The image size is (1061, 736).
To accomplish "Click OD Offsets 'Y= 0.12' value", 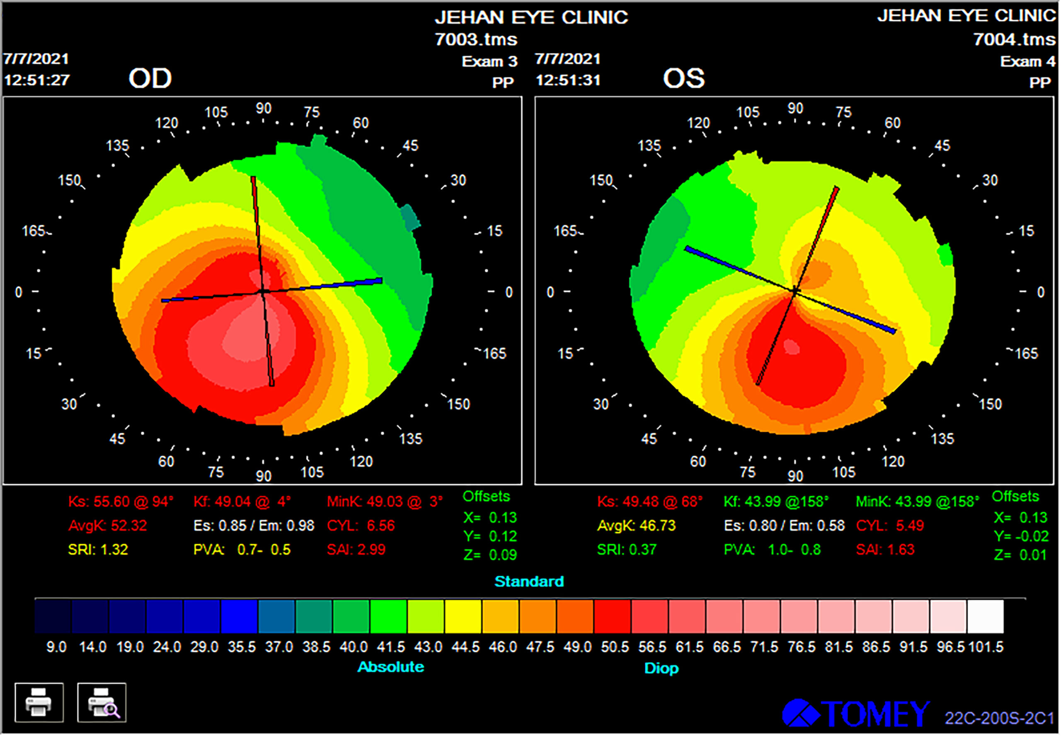I will [491, 537].
